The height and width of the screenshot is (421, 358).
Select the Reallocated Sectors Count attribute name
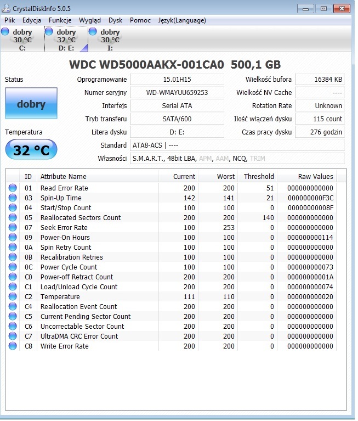(x=81, y=218)
